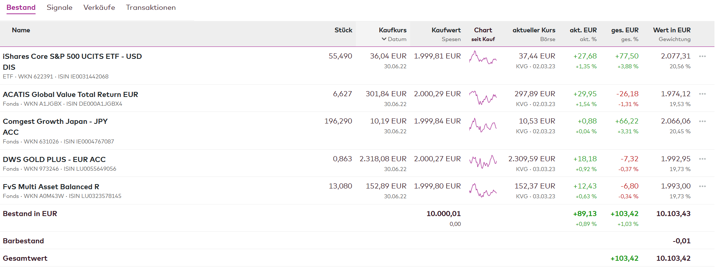Switch to the Signale tab
717x268 pixels.
click(x=60, y=8)
